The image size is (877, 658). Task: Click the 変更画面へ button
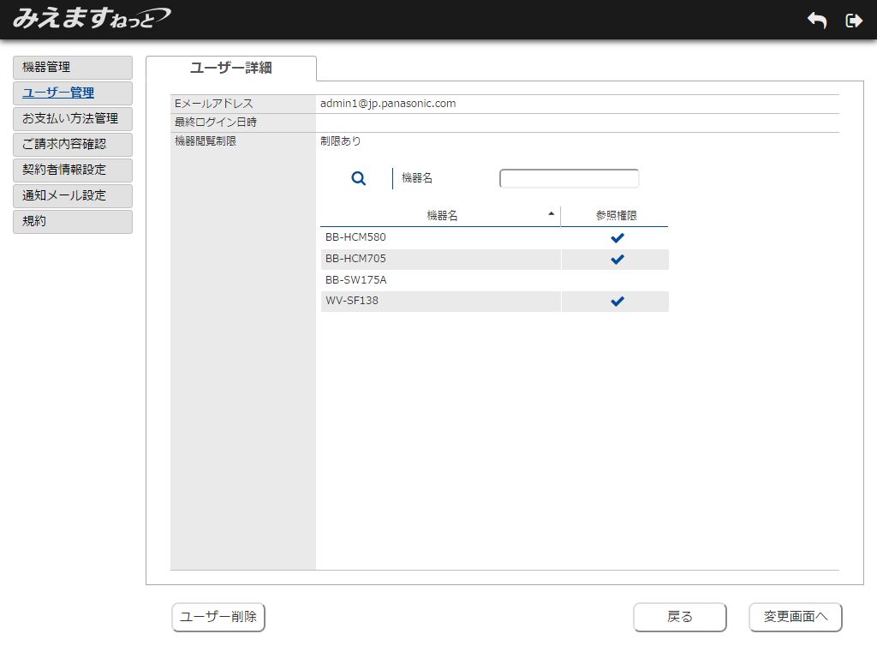click(795, 617)
